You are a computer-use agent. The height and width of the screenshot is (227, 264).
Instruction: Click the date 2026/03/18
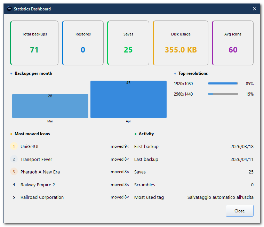tap(242, 147)
